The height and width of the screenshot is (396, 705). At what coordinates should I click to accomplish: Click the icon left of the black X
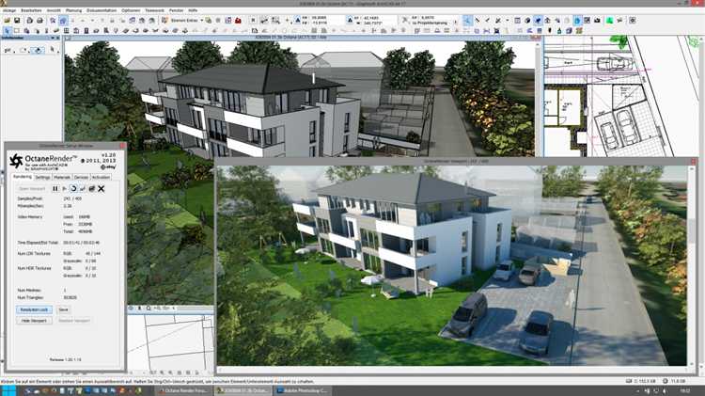pyautogui.click(x=92, y=189)
